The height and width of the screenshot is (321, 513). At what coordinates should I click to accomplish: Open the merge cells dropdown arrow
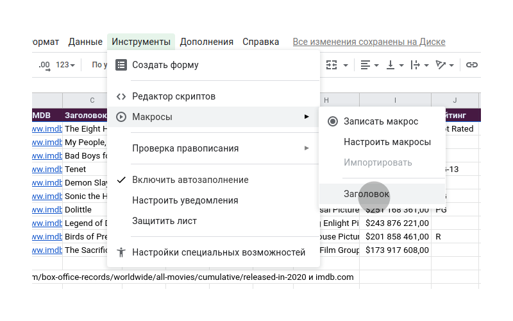[346, 65]
